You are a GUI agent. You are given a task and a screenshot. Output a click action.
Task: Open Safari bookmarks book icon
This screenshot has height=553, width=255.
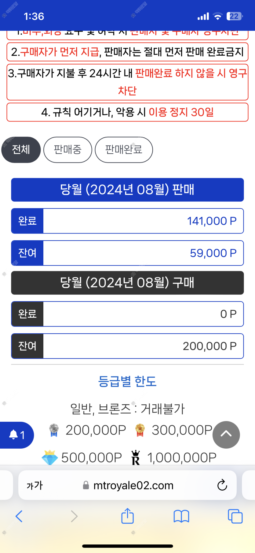[x=181, y=516]
